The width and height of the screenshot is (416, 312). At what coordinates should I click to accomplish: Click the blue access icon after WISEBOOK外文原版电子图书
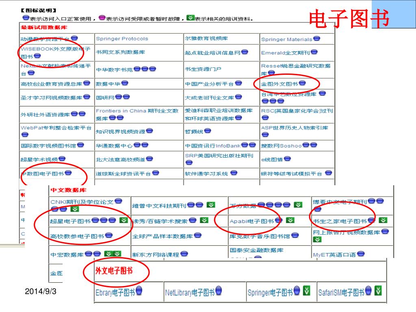(37, 56)
